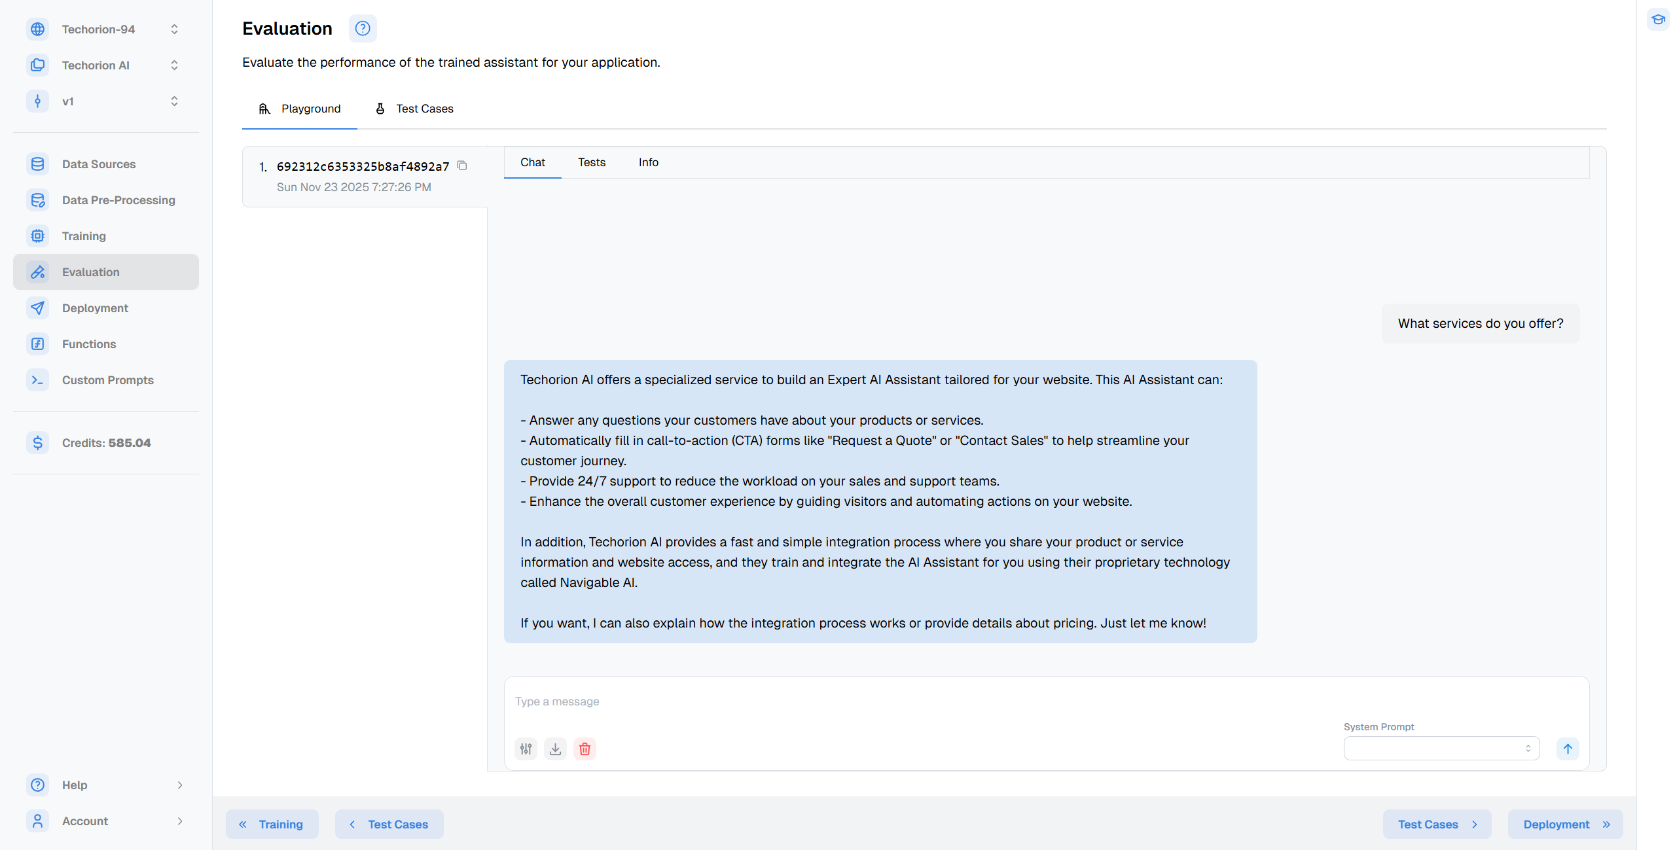Expand the v1 version selector

click(x=105, y=101)
